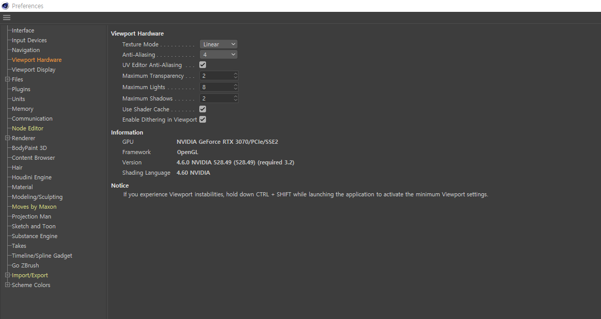Screen dimensions: 601x319
Task: Select the Interface preferences category
Action: coord(23,30)
